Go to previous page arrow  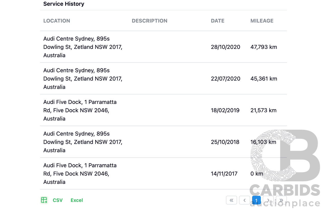point(244,200)
